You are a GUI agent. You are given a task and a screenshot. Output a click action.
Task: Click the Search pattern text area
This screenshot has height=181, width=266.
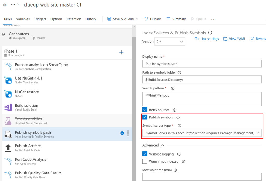point(202,99)
